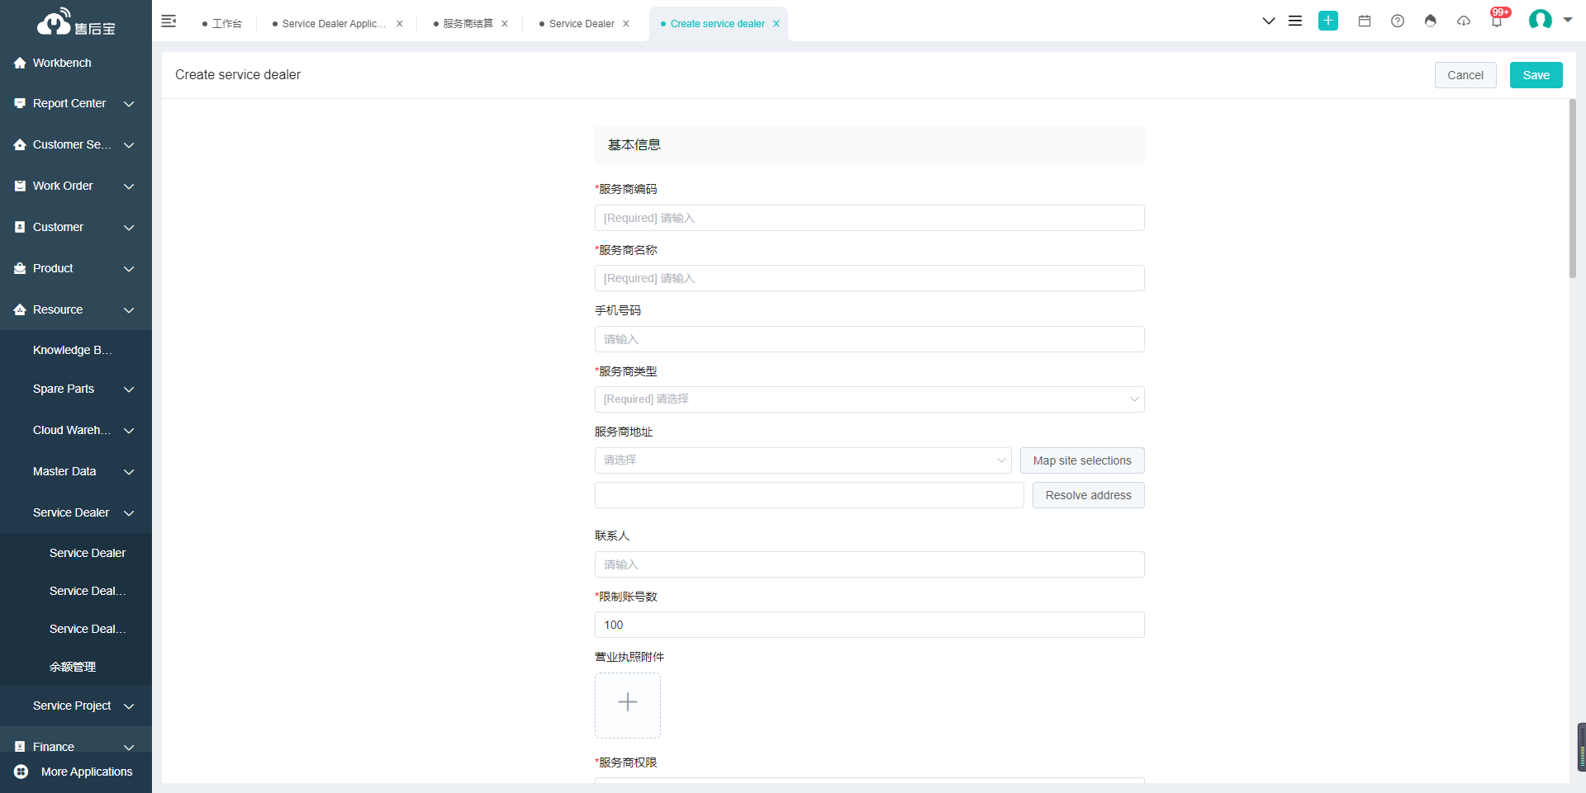This screenshot has width=1586, height=793.
Task: Open notifications bell with 99+ badge
Action: [1497, 20]
